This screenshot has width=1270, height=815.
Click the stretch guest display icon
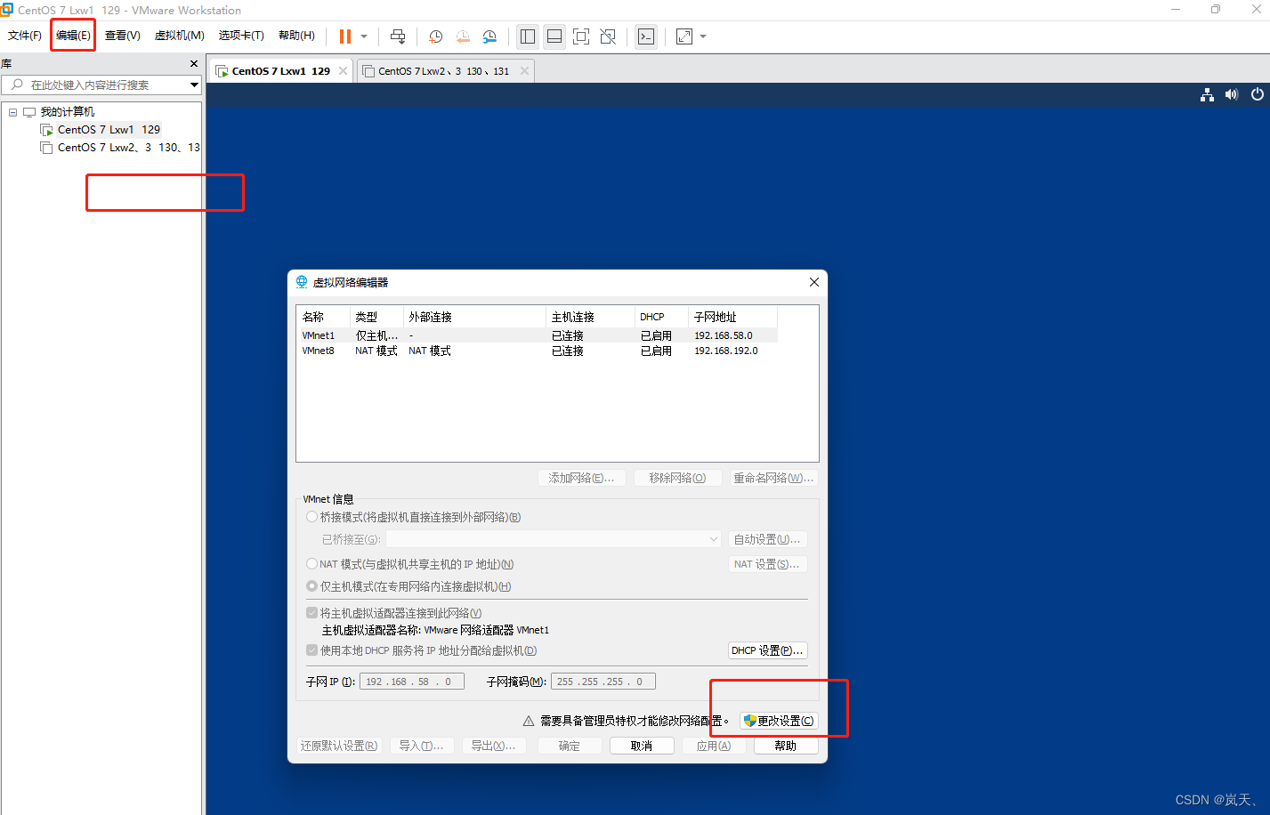(684, 36)
